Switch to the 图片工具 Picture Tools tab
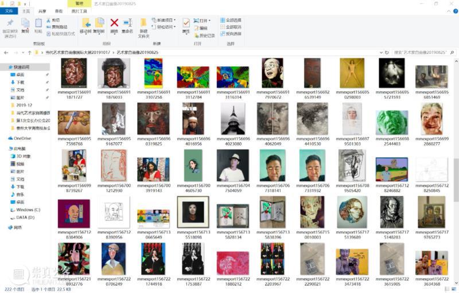Viewport: 459px width, 293px height. [79, 11]
